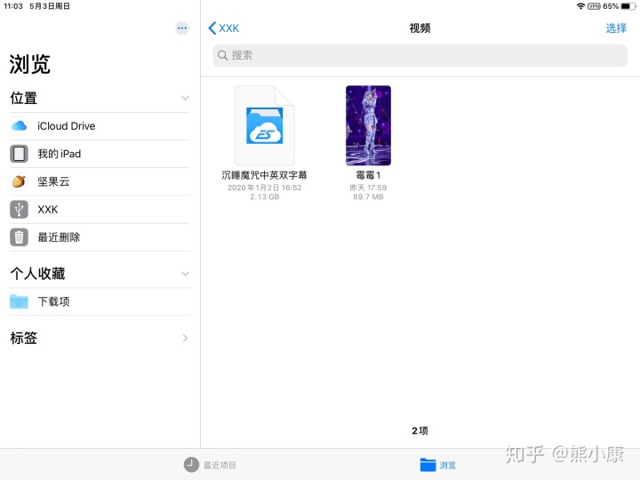Click the 个人收藏 section header
This screenshot has width=640, height=480.
point(37,274)
